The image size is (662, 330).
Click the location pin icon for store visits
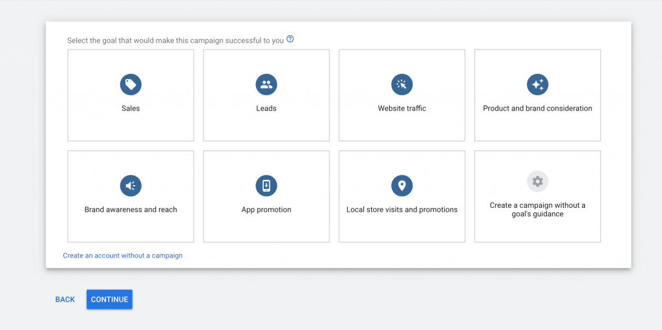click(x=402, y=186)
